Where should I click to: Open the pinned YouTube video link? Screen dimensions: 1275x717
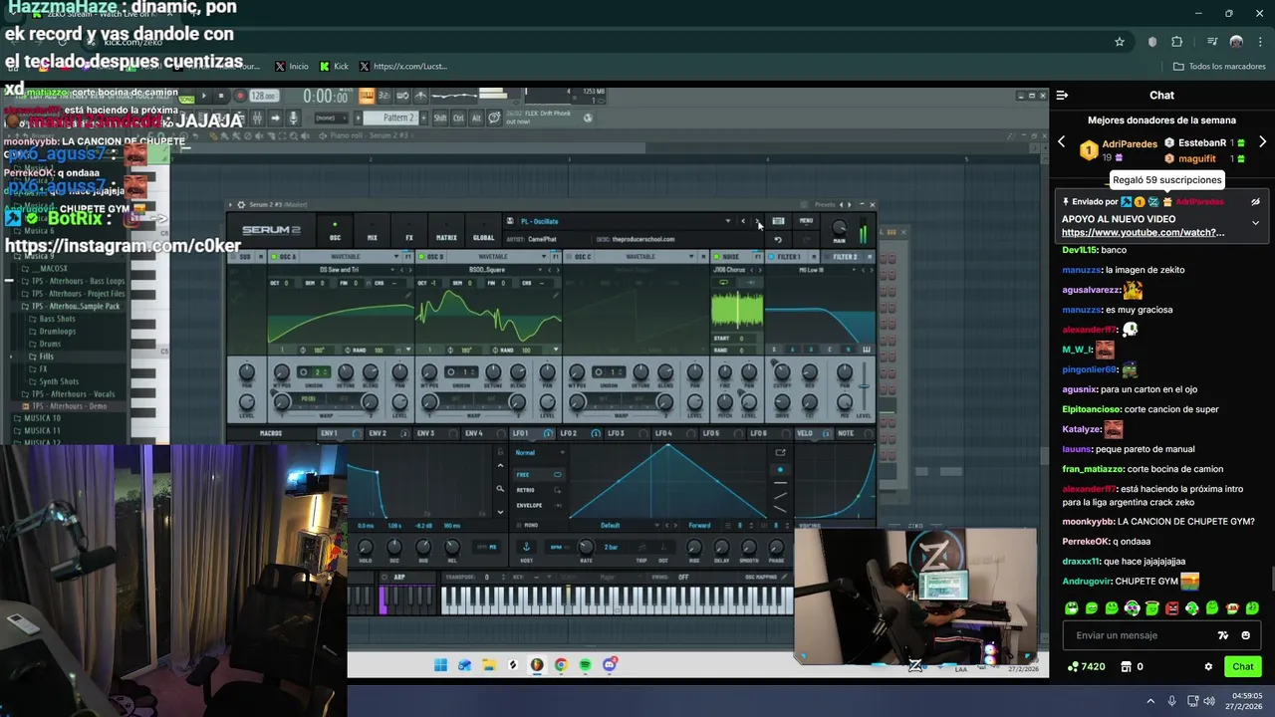1144,232
